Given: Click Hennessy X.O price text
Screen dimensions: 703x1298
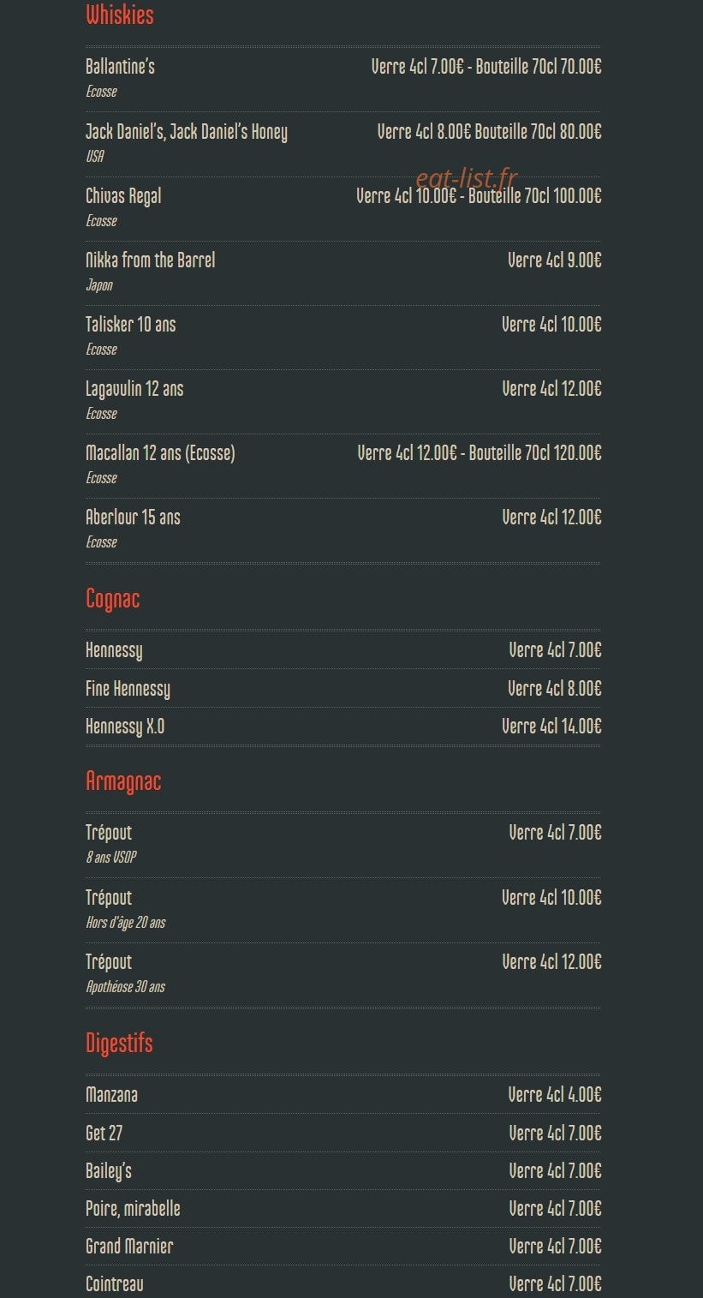Looking at the screenshot, I should click(551, 726).
